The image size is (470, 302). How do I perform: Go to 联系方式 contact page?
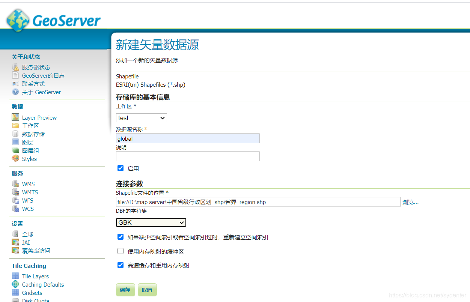(33, 84)
